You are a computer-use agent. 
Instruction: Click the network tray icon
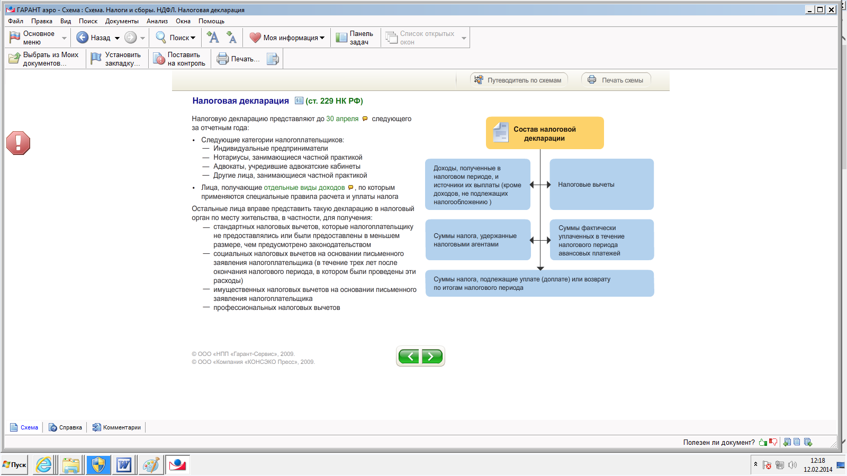tap(780, 465)
